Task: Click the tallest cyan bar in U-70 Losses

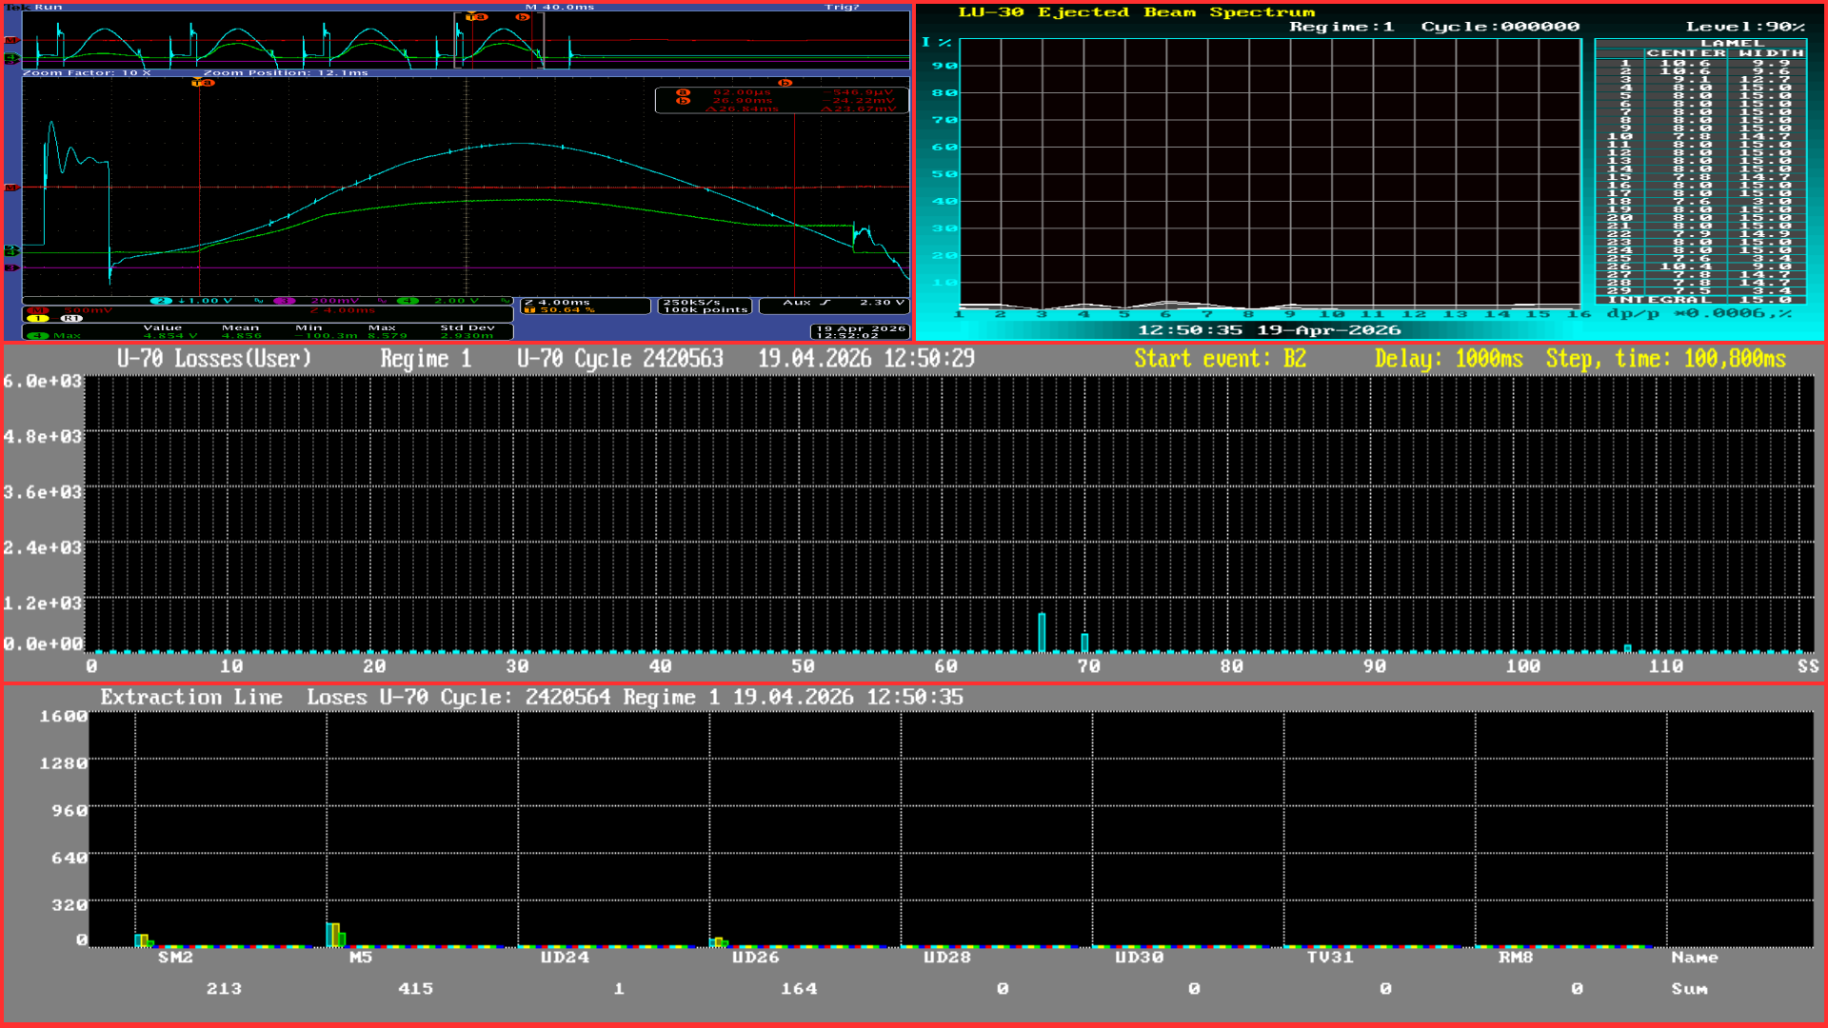Action: [1042, 632]
